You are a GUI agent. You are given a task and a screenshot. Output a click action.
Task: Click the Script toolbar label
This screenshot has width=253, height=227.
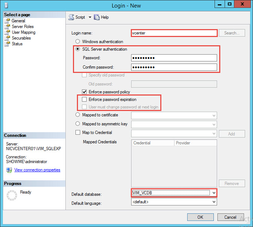[80, 17]
